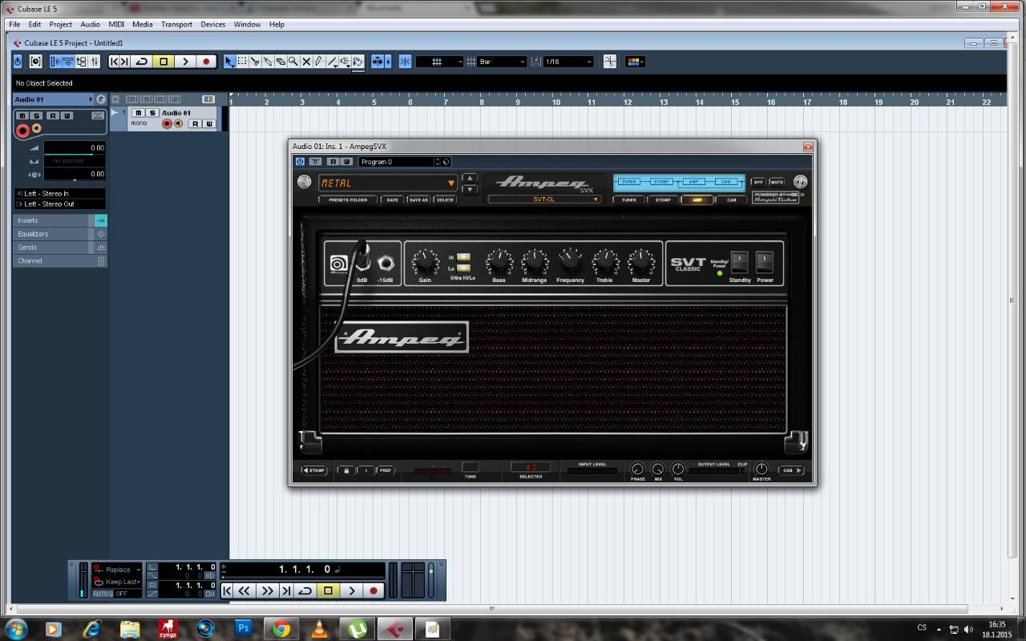Click the -15dB input jack

[x=386, y=263]
